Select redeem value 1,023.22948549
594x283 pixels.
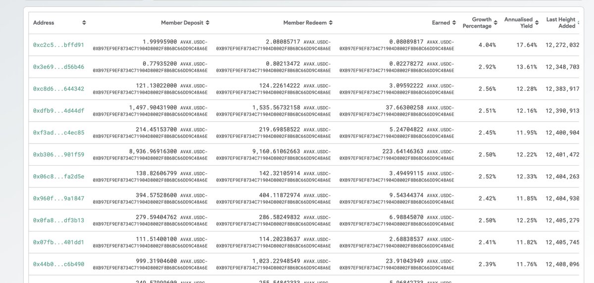click(x=276, y=261)
